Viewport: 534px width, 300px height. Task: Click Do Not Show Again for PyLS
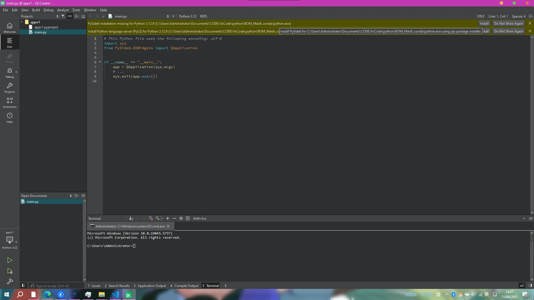click(x=508, y=31)
